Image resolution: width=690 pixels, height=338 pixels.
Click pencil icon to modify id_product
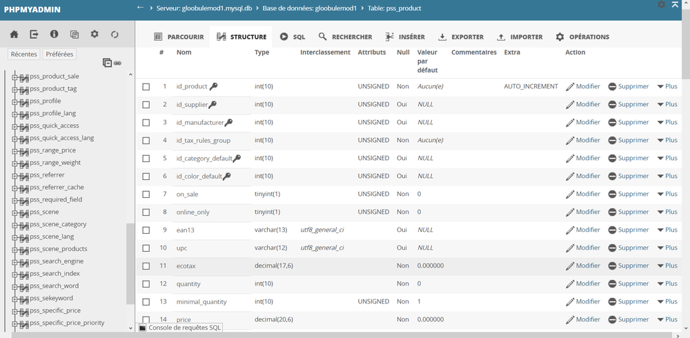570,87
